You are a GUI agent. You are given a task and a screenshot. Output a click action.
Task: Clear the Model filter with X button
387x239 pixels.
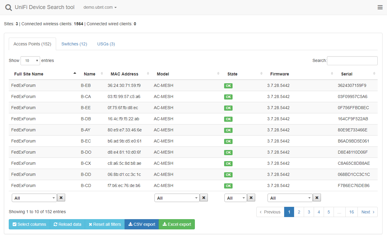pos(204,198)
